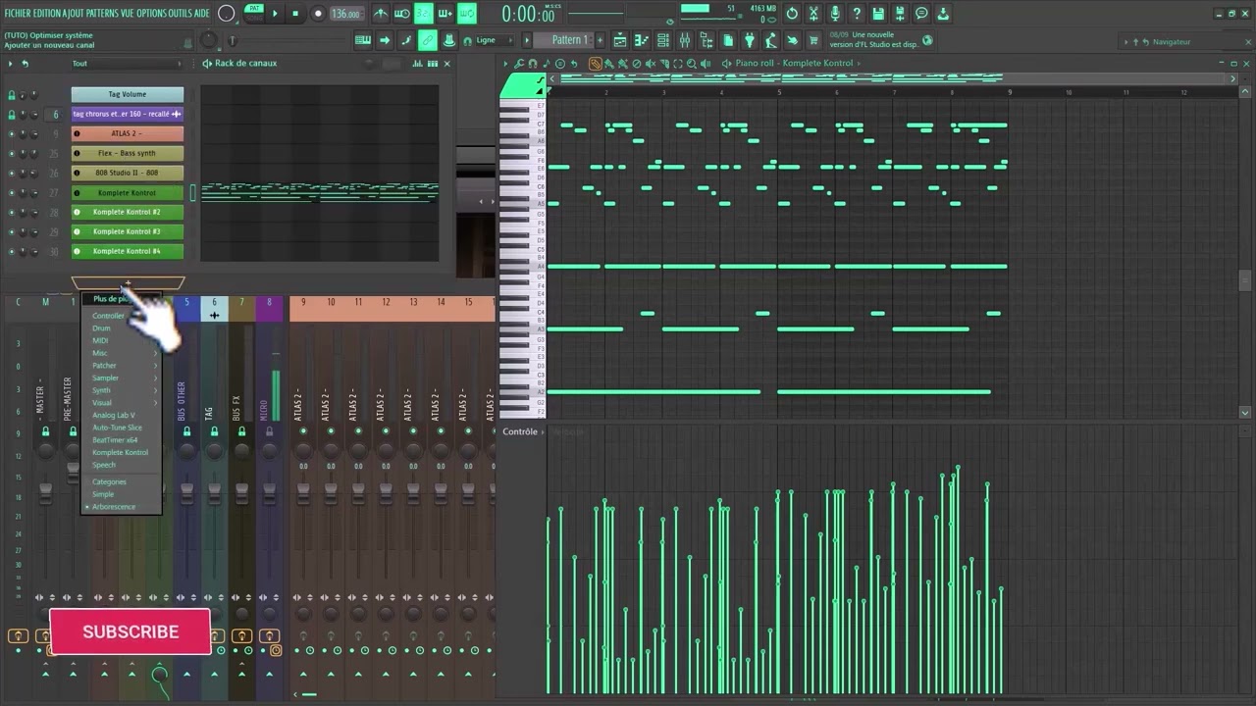Open the playlist view icon
Screen dimensions: 1256x706
[x=619, y=40]
